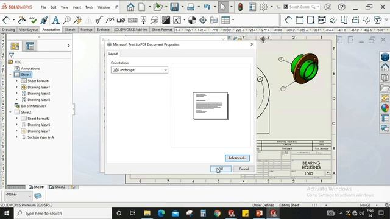Open the Options gear dropdown arrow
The height and width of the screenshot is (219, 390).
pos(272,7)
